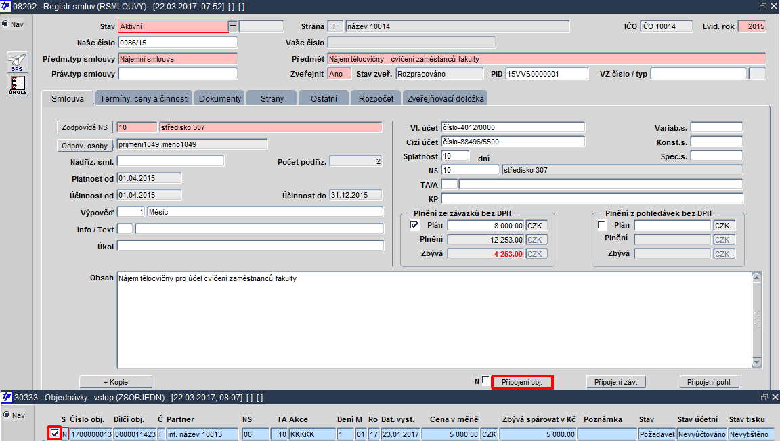The height and width of the screenshot is (441, 780).
Task: Open the ÚKOLY task list icon
Action: pos(18,85)
